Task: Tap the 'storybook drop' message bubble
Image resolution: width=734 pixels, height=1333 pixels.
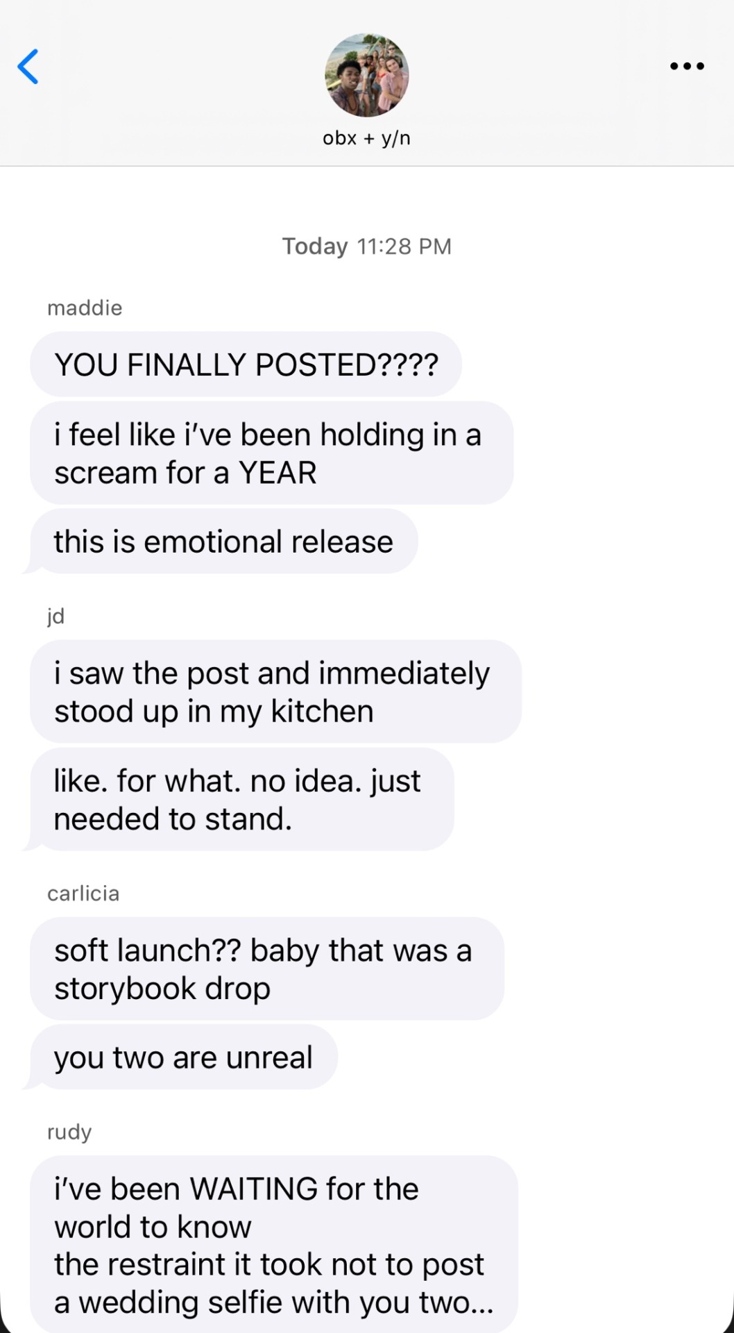Action: coord(266,969)
